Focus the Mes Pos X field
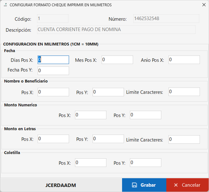The height and width of the screenshot is (192, 209). (x=117, y=60)
